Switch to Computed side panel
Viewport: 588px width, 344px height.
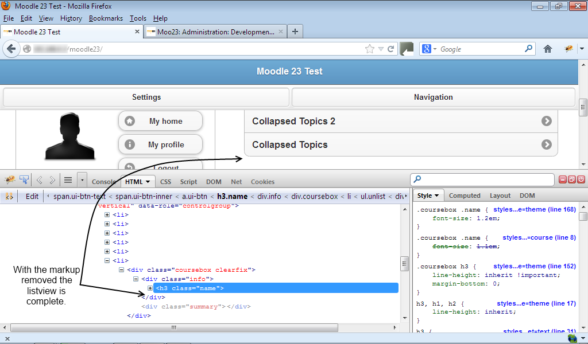pyautogui.click(x=464, y=196)
